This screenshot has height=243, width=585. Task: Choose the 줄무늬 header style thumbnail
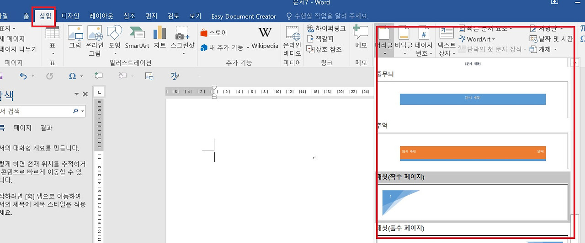pyautogui.click(x=473, y=99)
